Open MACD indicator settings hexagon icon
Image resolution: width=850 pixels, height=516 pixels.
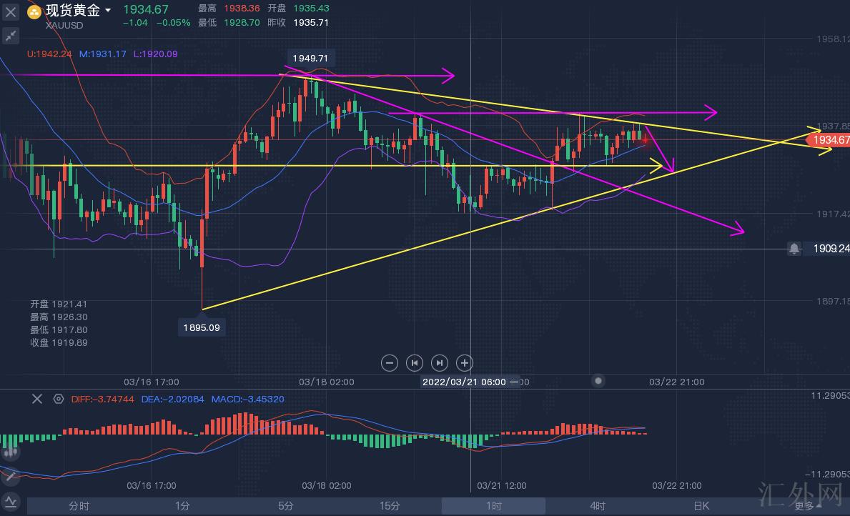[58, 399]
